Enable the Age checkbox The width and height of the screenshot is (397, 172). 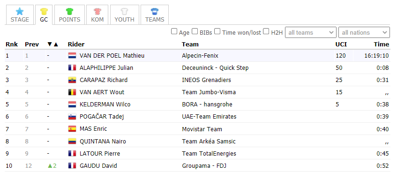174,31
